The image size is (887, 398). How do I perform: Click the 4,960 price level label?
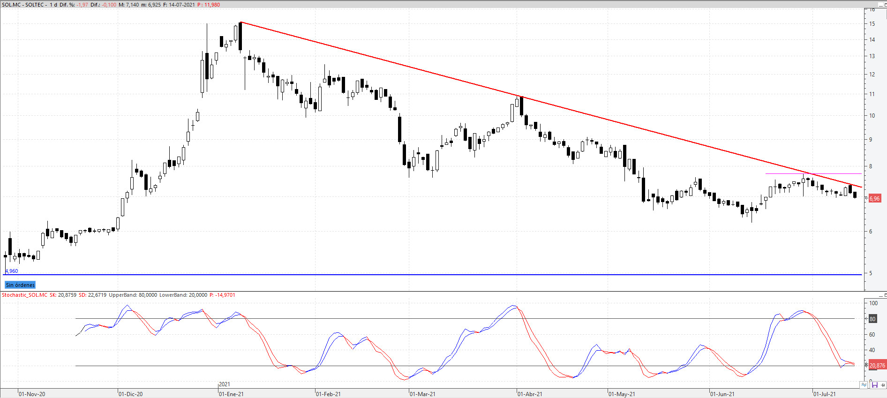tap(12, 271)
